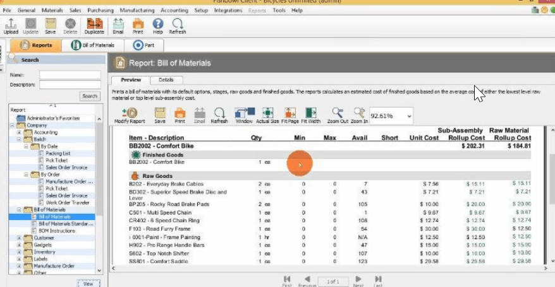Image resolution: width=555 pixels, height=287 pixels.
Task: Open the zoom percentage dropdown
Action: point(409,116)
